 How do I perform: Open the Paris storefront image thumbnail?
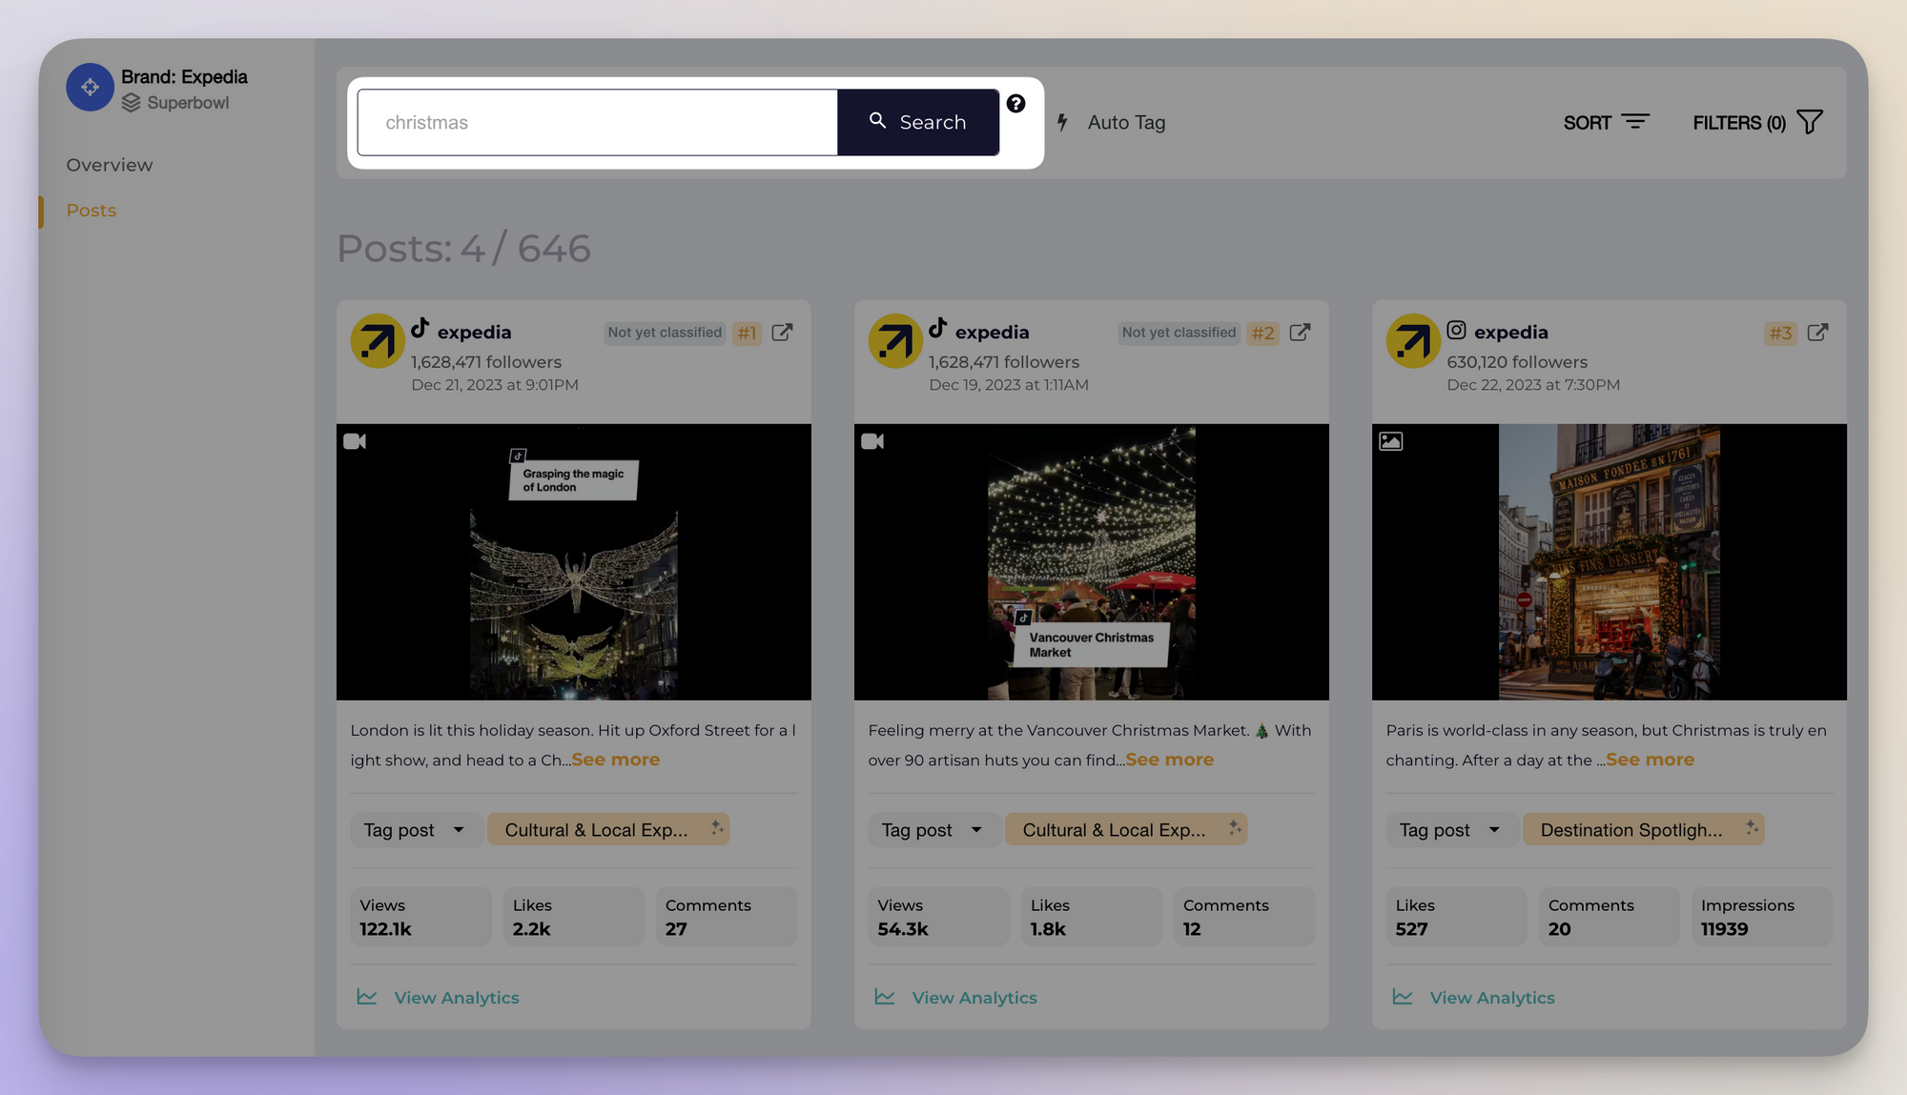point(1610,562)
